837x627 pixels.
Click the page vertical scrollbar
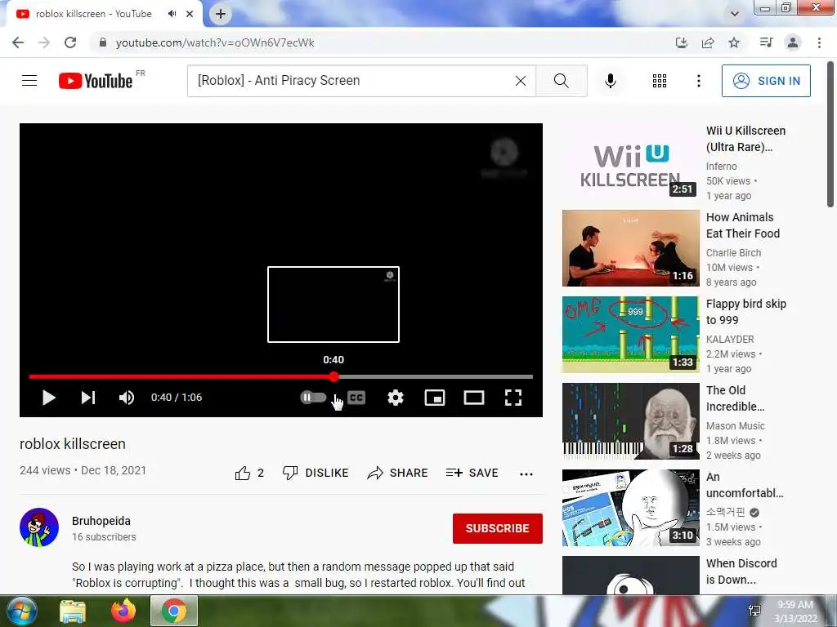click(x=830, y=133)
